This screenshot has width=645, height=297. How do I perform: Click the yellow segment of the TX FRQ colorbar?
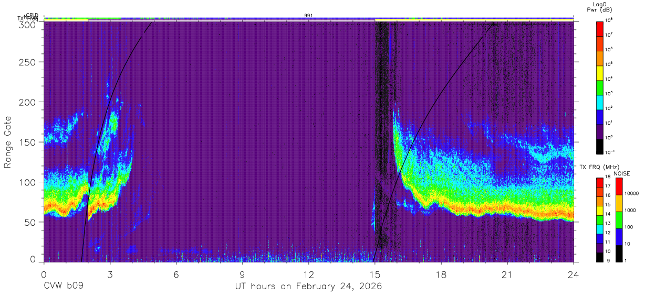(599, 211)
